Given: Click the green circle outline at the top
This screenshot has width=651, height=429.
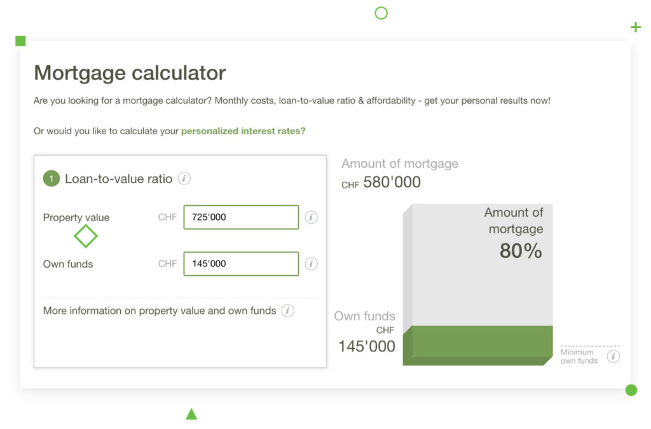Looking at the screenshot, I should 381,13.
